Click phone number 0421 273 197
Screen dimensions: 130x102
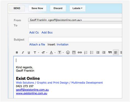click(x=25, y=86)
